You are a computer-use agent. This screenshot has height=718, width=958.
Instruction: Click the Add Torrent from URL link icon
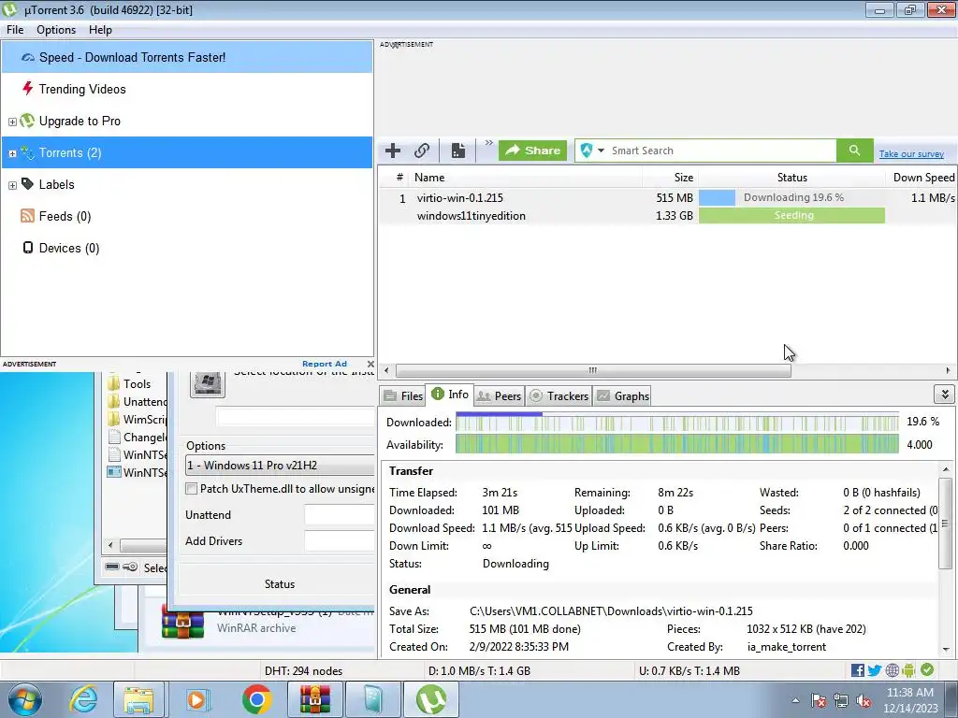[x=422, y=151]
